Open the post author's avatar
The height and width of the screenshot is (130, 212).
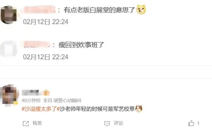pos(9,96)
